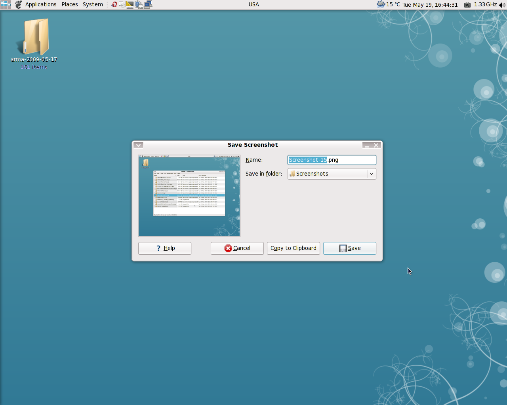
Task: Open the chat bubbles launcher icon
Action: [x=121, y=4]
